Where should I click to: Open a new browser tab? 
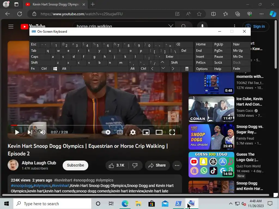point(93,4)
